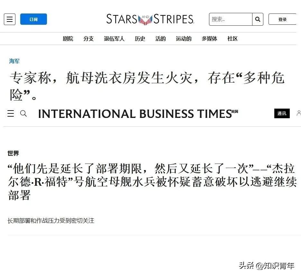Open the 历史 nav item
This screenshot has width=301, height=276.
tap(140, 39)
